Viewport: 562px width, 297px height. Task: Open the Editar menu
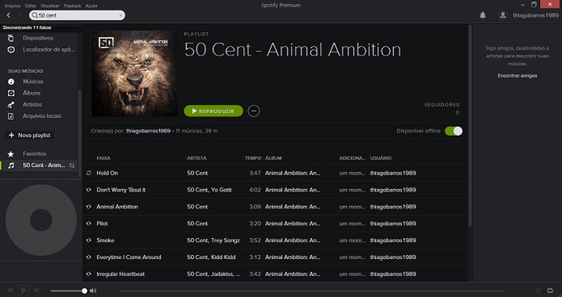point(31,6)
